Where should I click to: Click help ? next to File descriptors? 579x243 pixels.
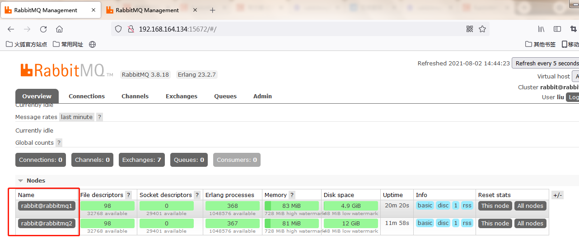coord(128,195)
